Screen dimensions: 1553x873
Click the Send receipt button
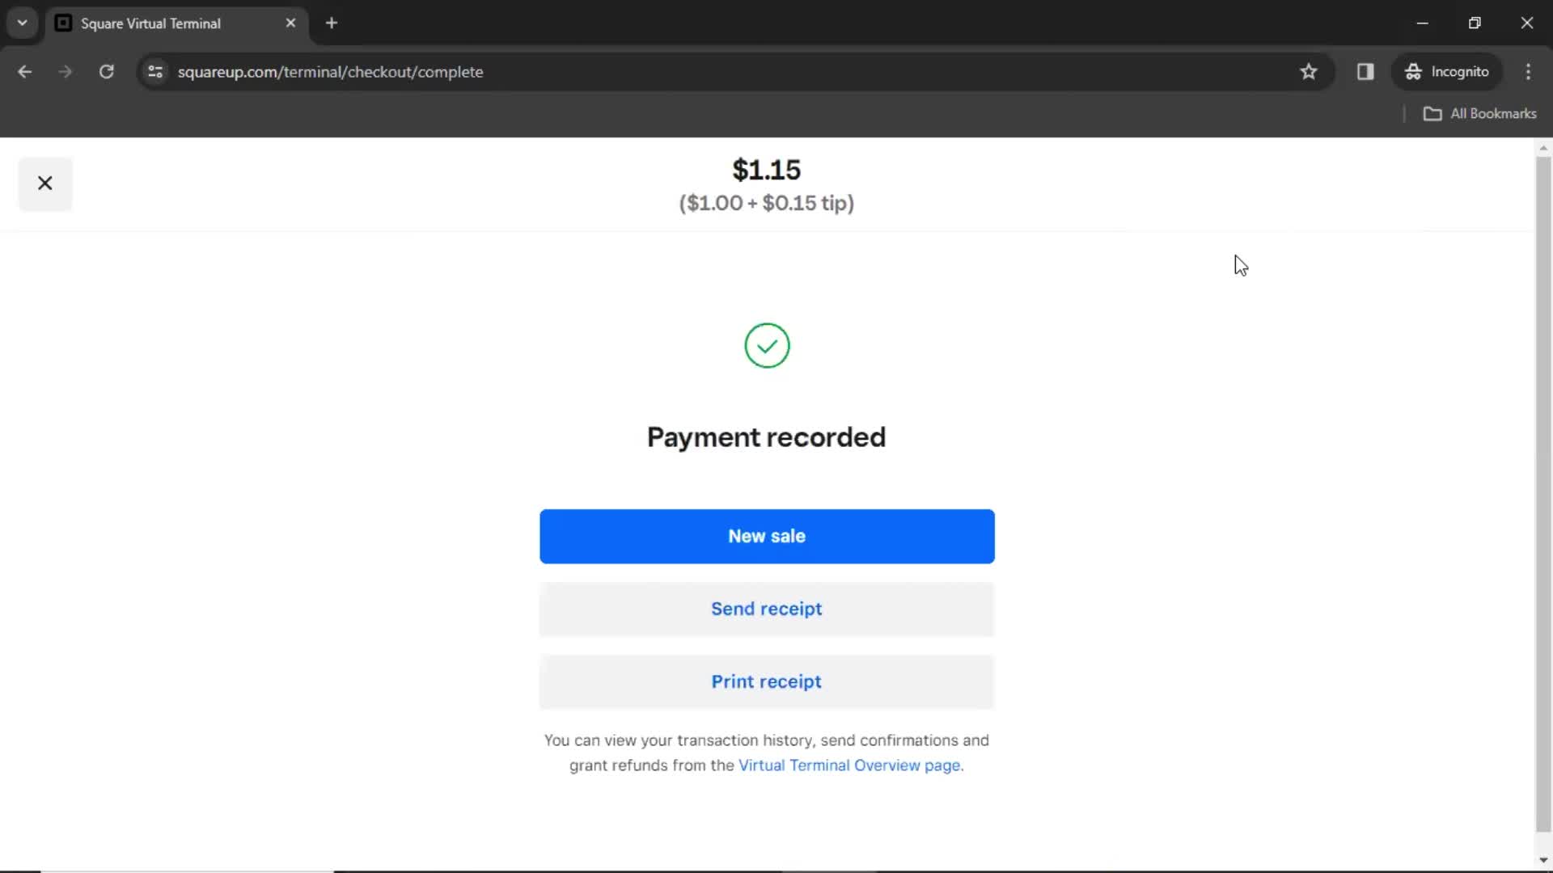click(x=767, y=609)
